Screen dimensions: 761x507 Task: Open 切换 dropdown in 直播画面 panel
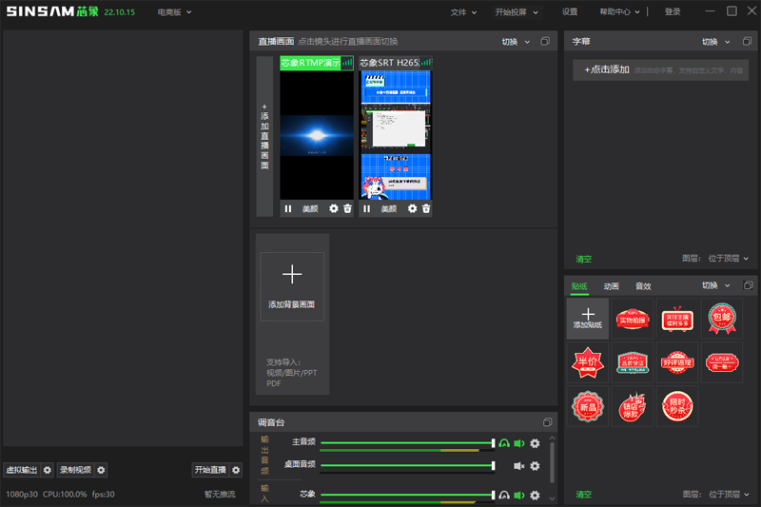point(516,42)
